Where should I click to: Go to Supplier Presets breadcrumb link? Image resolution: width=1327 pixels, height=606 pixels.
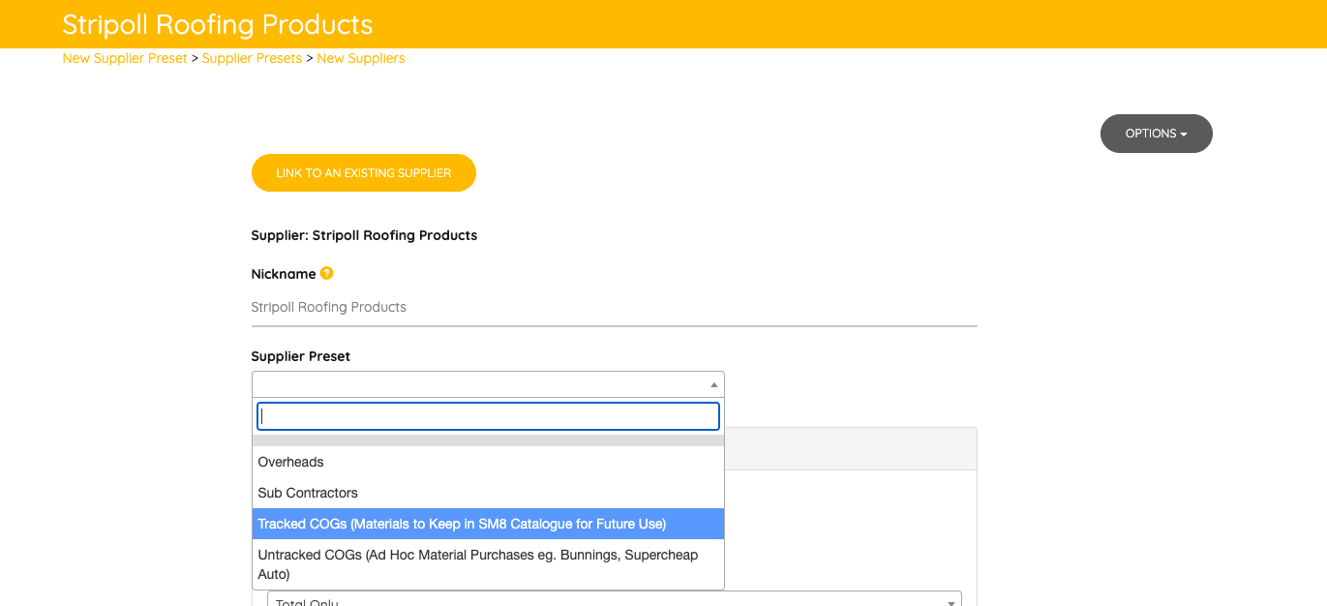click(x=252, y=58)
